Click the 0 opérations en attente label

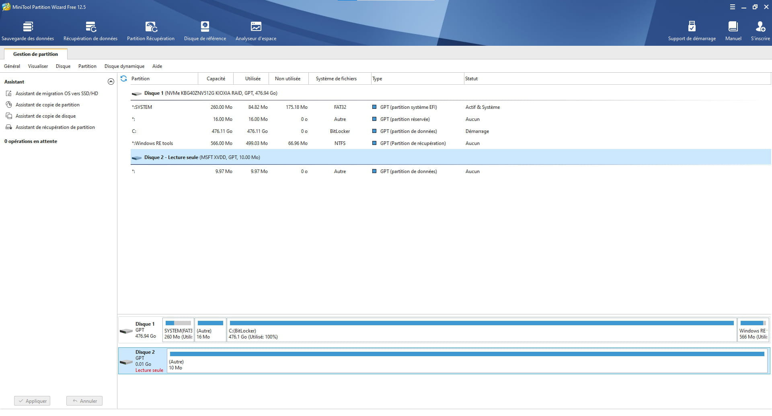pyautogui.click(x=31, y=141)
